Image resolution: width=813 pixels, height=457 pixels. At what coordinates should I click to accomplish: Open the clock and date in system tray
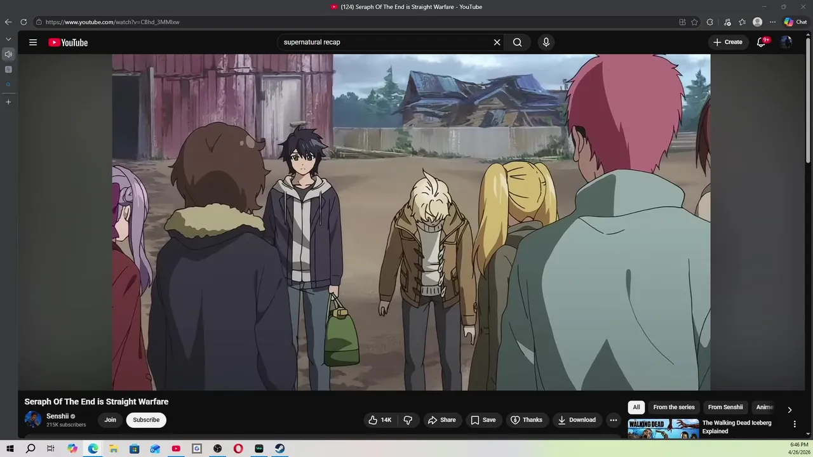[799, 449]
